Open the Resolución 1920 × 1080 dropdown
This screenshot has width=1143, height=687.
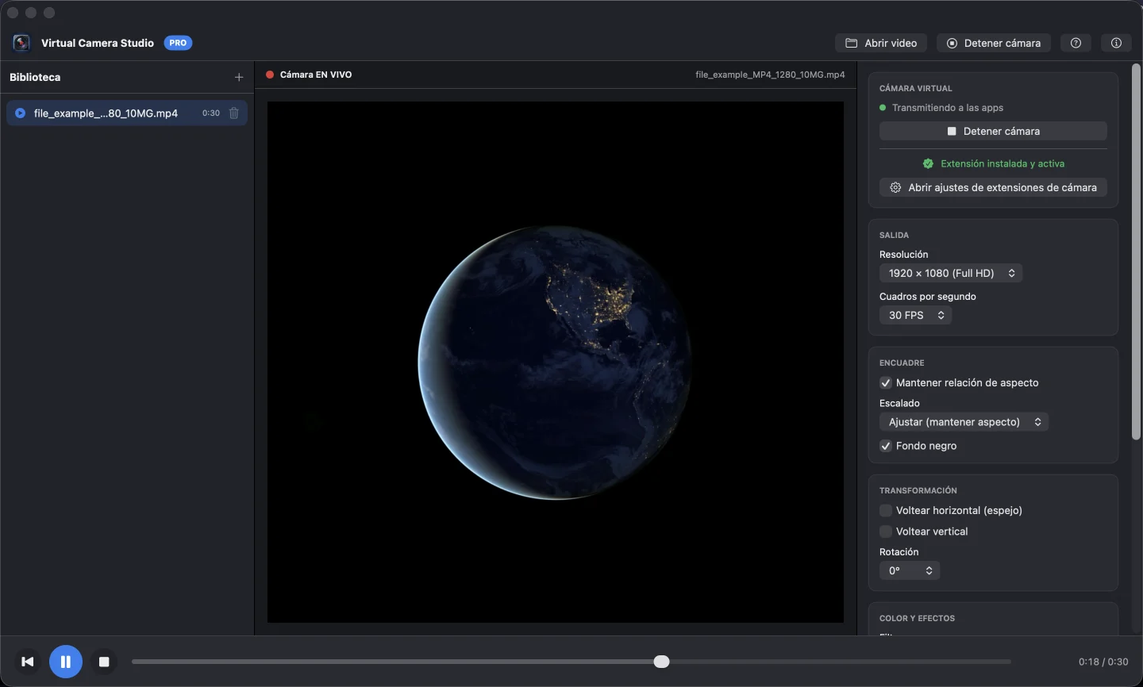[951, 273]
